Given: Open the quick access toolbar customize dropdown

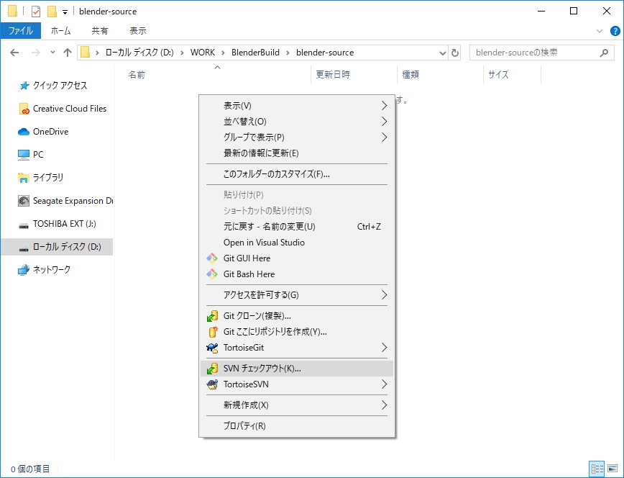Looking at the screenshot, I should pos(65,12).
